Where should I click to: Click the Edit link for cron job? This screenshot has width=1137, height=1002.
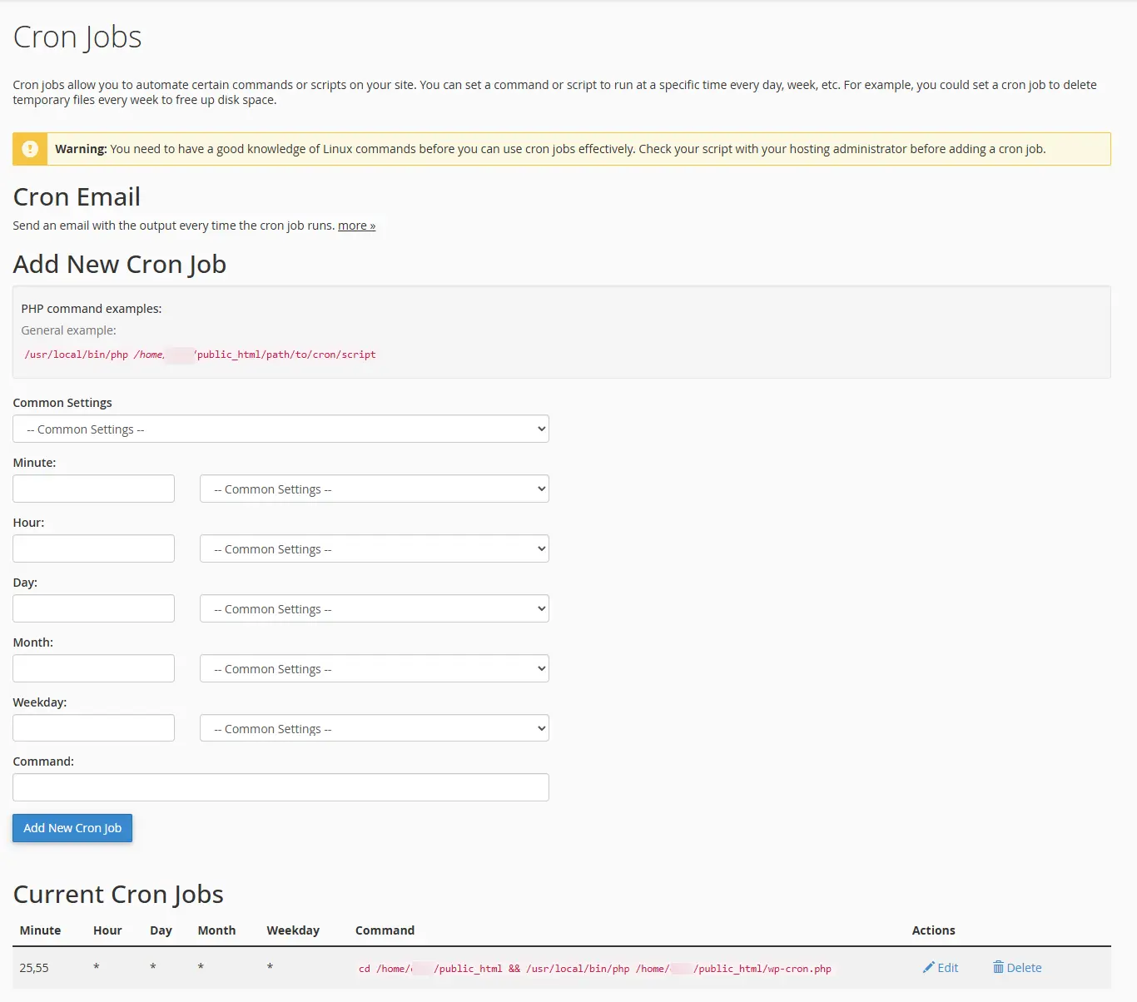947,968
